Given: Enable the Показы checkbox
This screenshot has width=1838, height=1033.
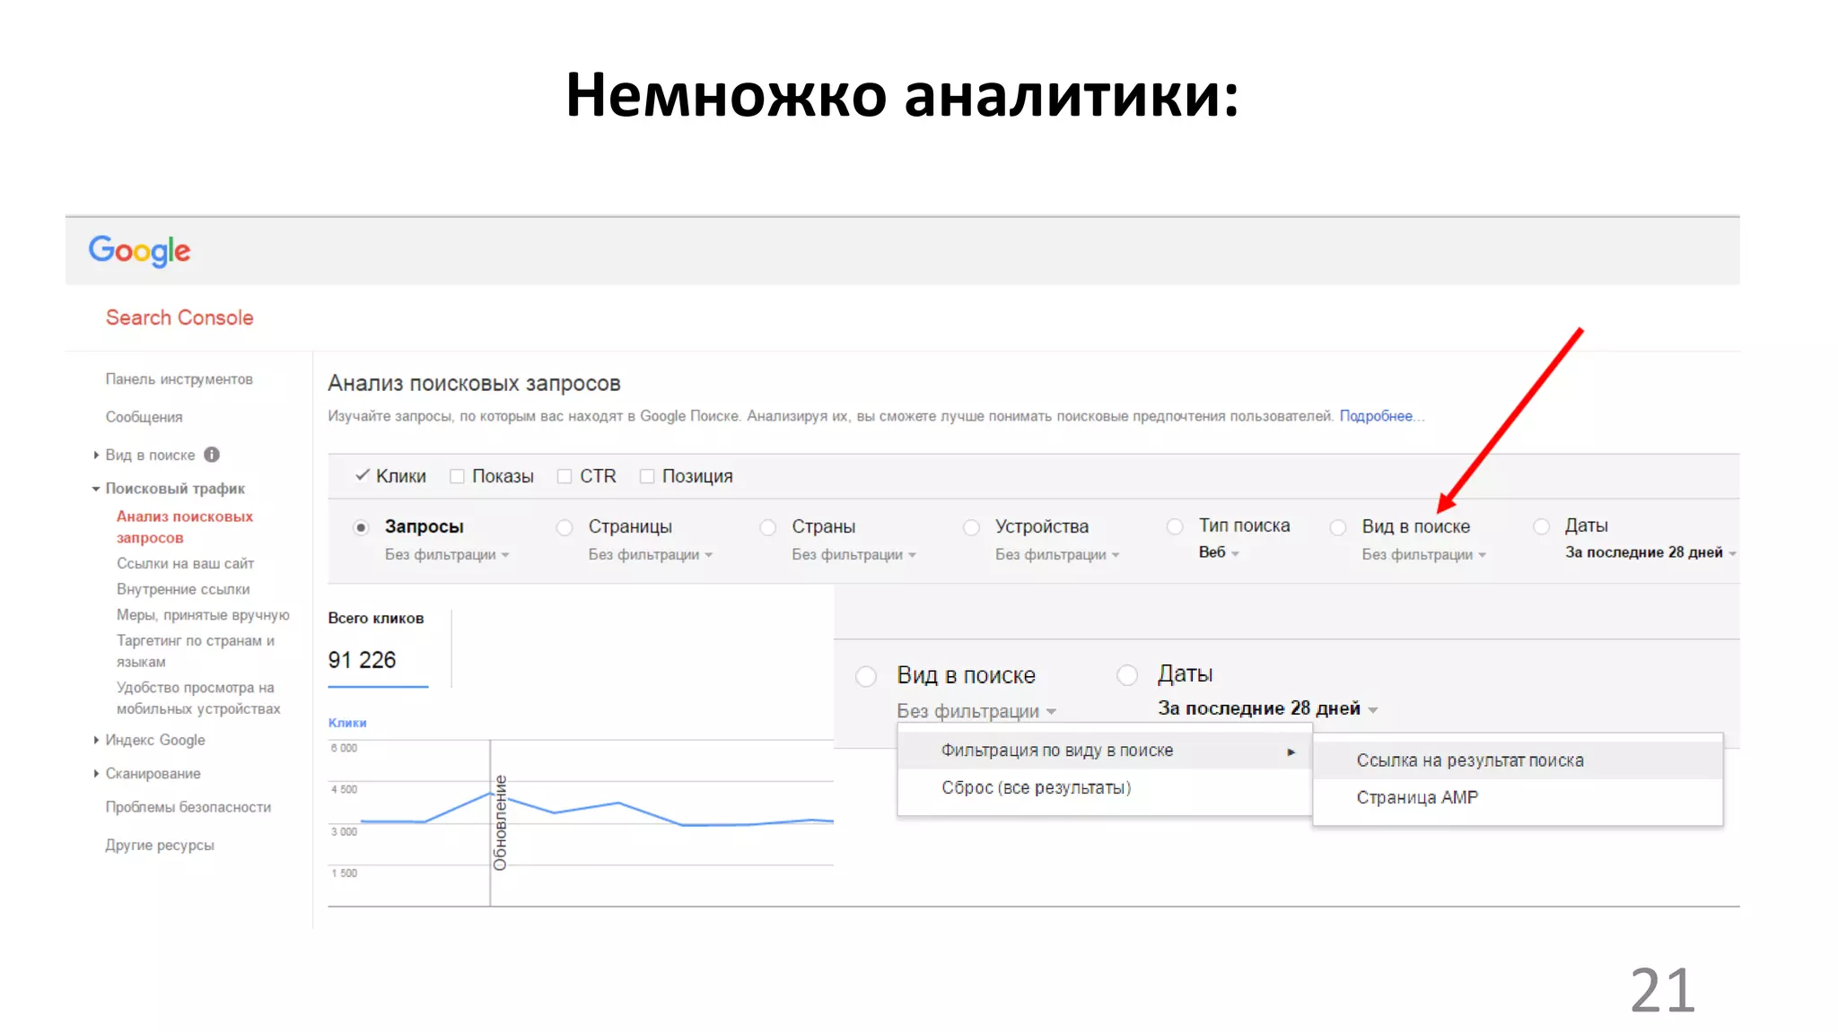Looking at the screenshot, I should pyautogui.click(x=457, y=476).
